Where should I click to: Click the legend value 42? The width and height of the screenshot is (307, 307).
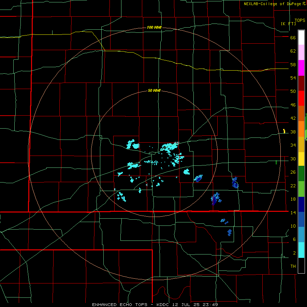click(x=293, y=118)
